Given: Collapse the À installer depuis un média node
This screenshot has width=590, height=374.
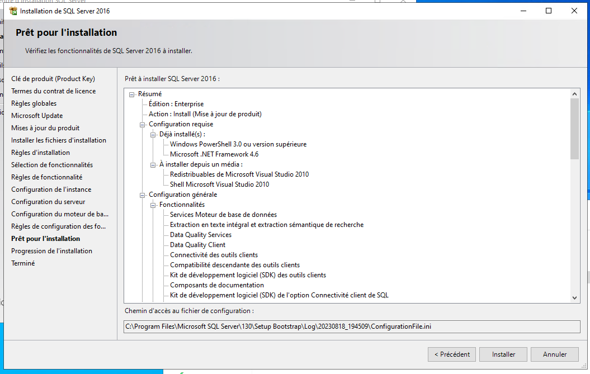Looking at the screenshot, I should tap(153, 165).
